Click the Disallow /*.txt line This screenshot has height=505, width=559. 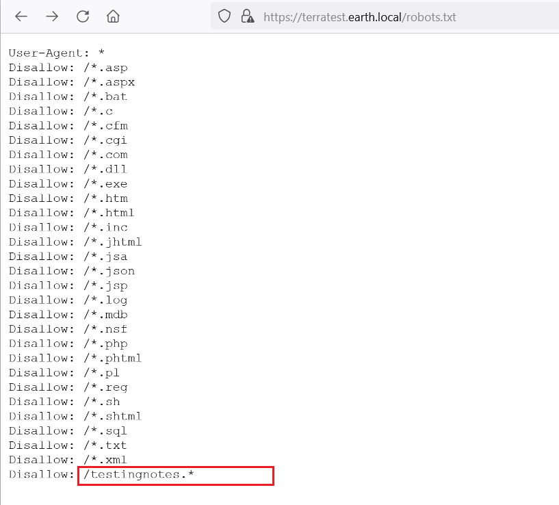tap(68, 445)
